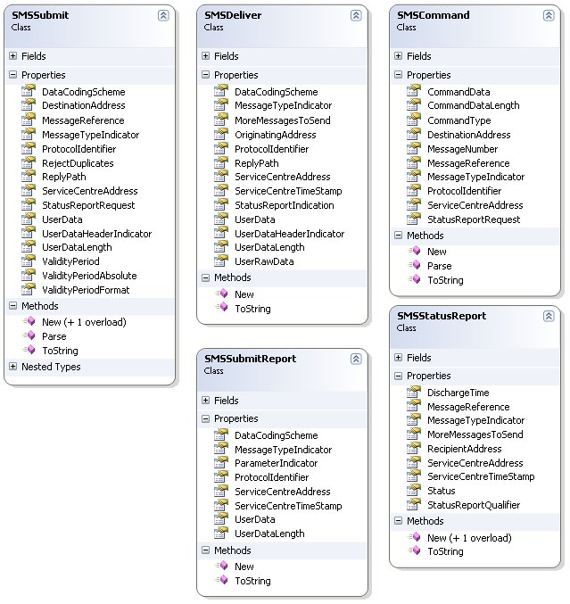Expand Fields section in SMSDeliver
Image resolution: width=570 pixels, height=604 pixels.
(x=206, y=56)
